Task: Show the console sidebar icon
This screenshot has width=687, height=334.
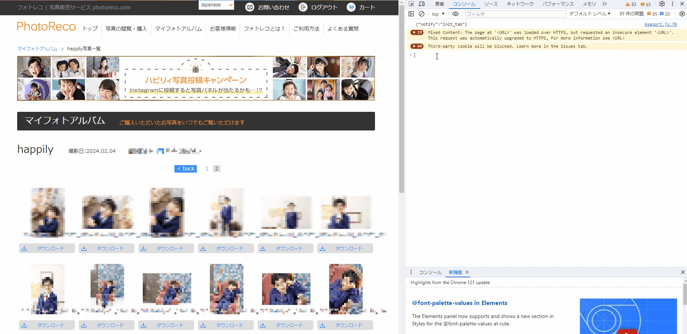Action: [411, 14]
